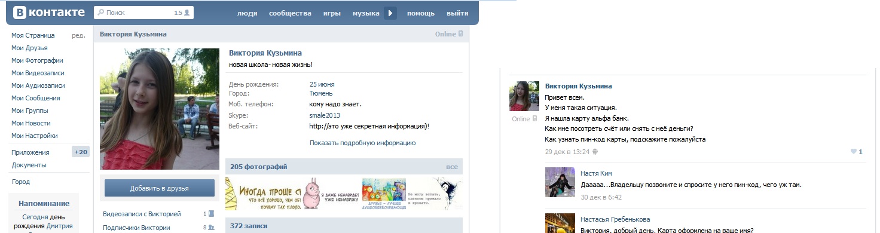Click Виктория Кузьмина's post avatar
Viewport: 880px width, 233px height.
tap(524, 96)
